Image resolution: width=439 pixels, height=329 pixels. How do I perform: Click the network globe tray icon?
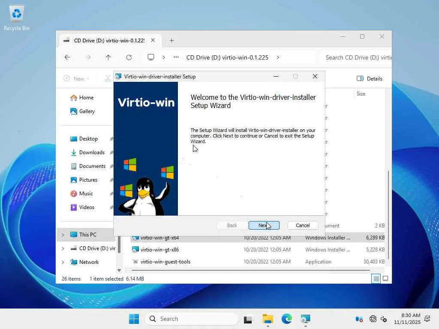pyautogui.click(x=373, y=319)
